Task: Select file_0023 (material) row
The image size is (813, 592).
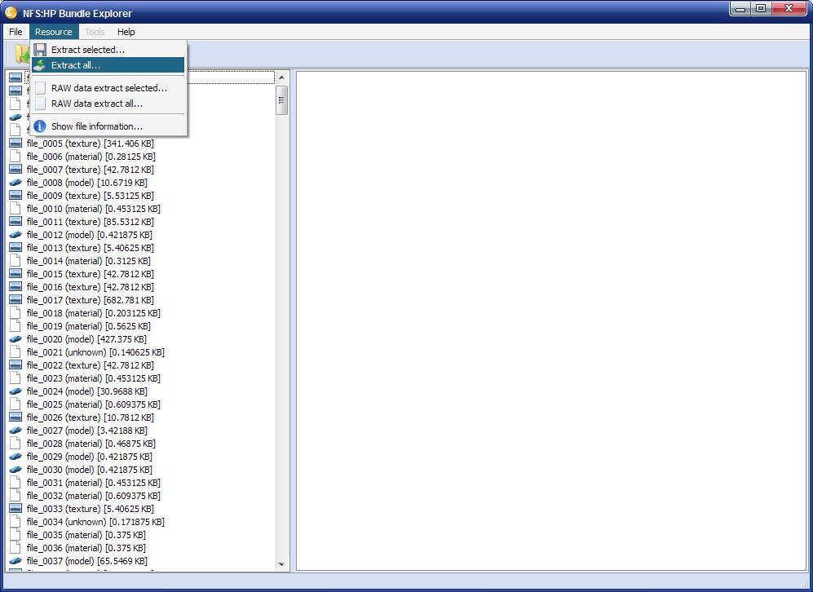Action: [93, 378]
